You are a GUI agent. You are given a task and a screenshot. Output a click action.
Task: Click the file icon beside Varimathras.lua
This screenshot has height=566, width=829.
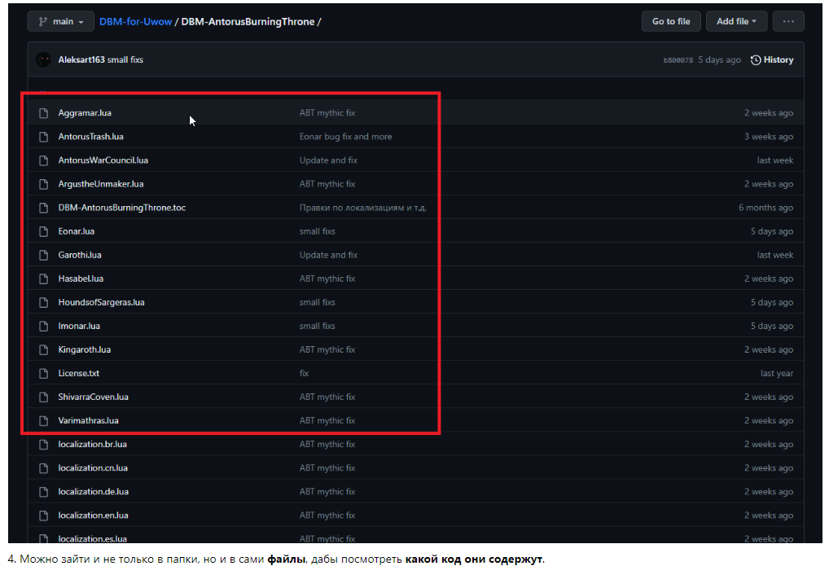tap(44, 421)
